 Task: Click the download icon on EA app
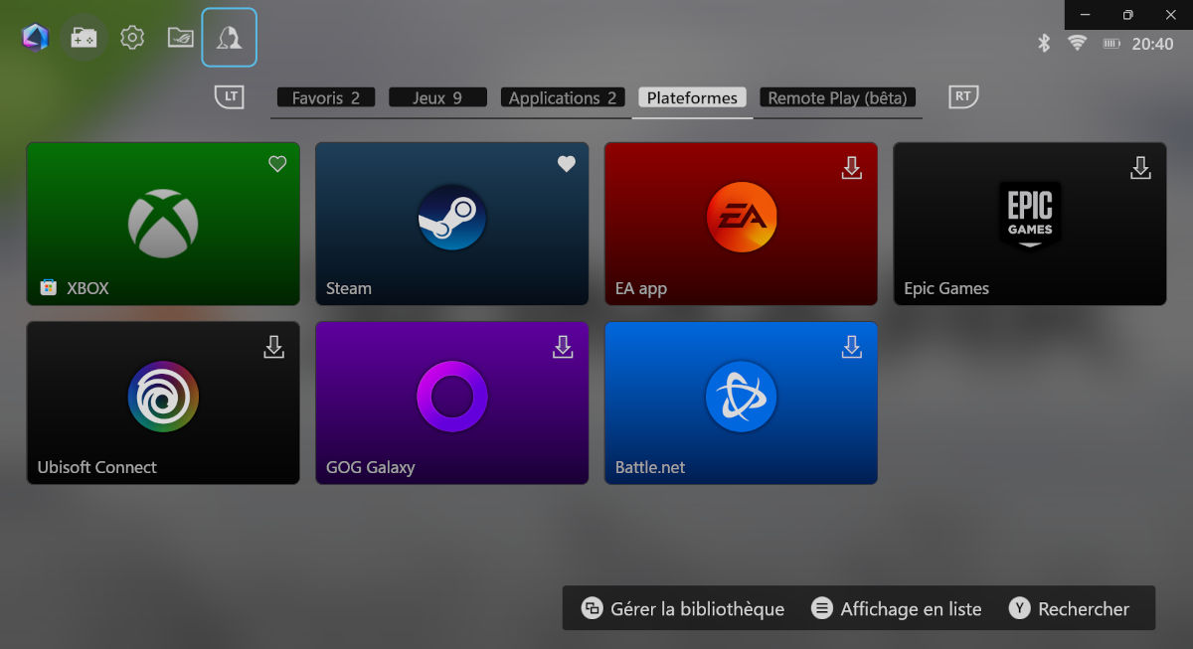coord(852,168)
